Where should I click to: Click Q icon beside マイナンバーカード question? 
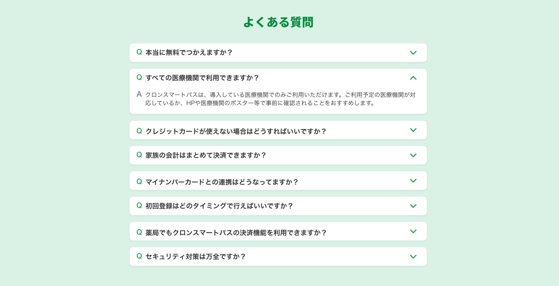pos(139,182)
